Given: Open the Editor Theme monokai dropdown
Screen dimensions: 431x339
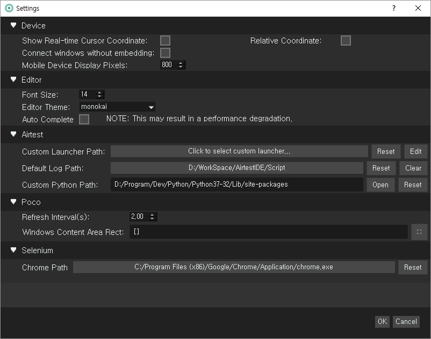Looking at the screenshot, I should tap(117, 107).
